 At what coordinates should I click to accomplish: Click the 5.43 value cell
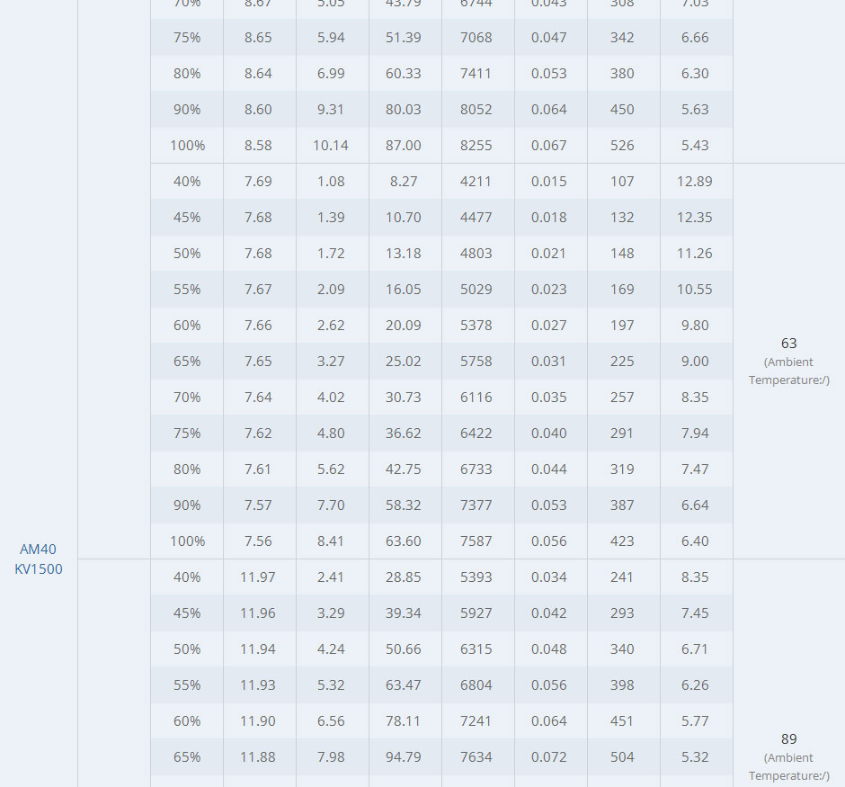(x=695, y=145)
